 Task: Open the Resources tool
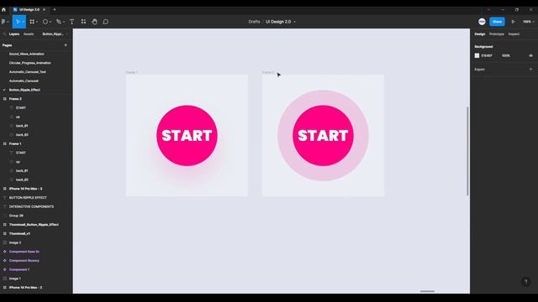click(83, 22)
